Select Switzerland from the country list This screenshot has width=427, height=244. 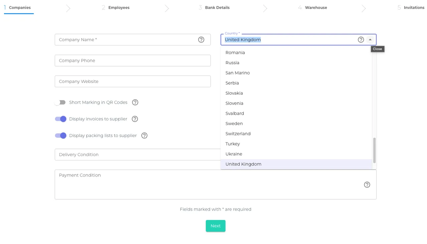238,134
